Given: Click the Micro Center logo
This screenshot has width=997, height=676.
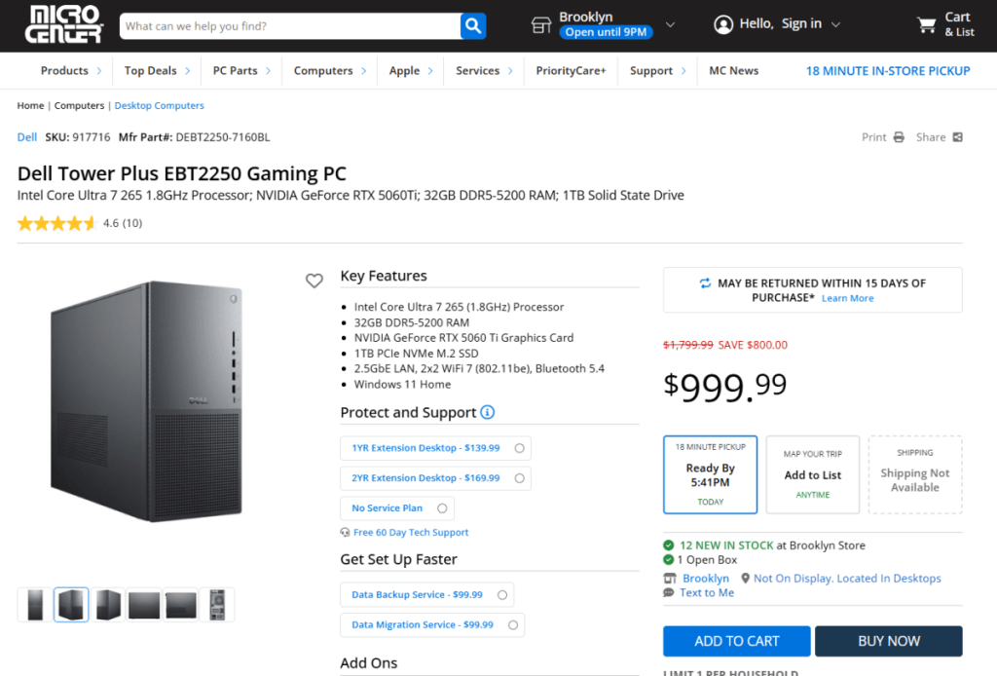Looking at the screenshot, I should click(x=64, y=24).
